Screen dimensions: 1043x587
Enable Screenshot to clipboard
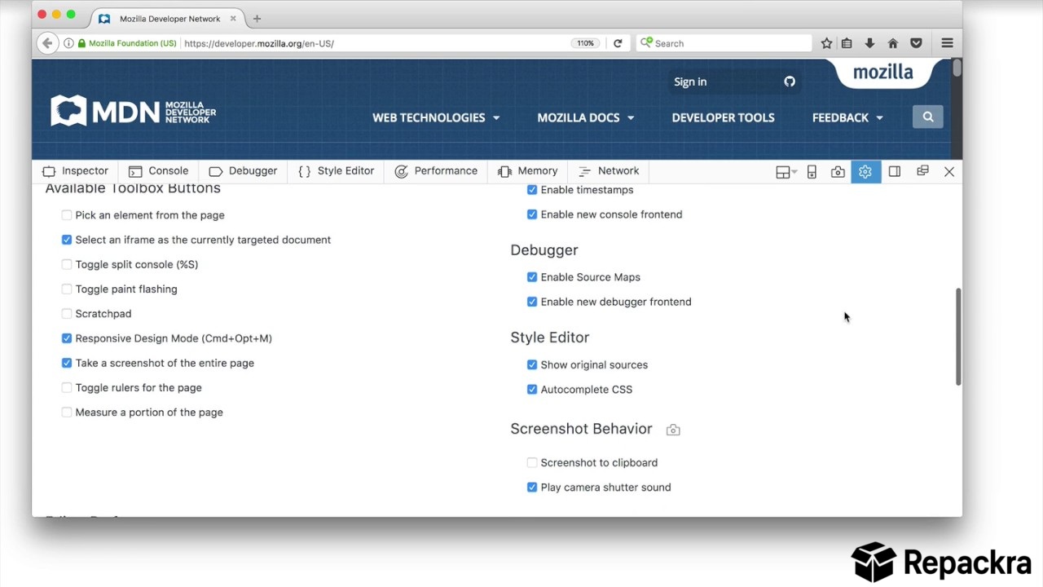(x=532, y=462)
